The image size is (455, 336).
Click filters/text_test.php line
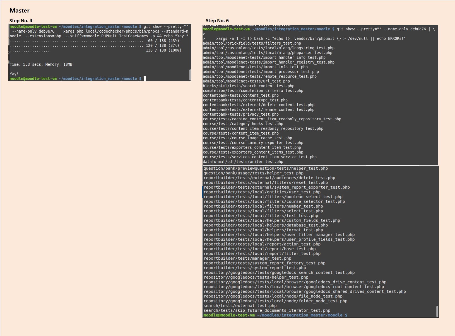pyautogui.click(x=261, y=216)
